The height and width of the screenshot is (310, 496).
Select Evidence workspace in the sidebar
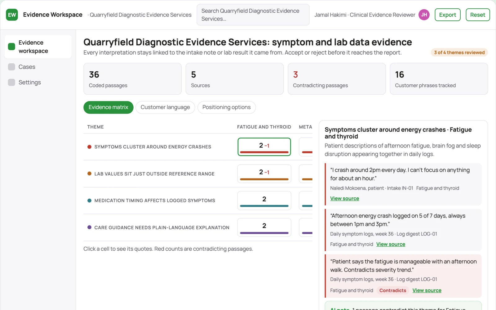38,47
